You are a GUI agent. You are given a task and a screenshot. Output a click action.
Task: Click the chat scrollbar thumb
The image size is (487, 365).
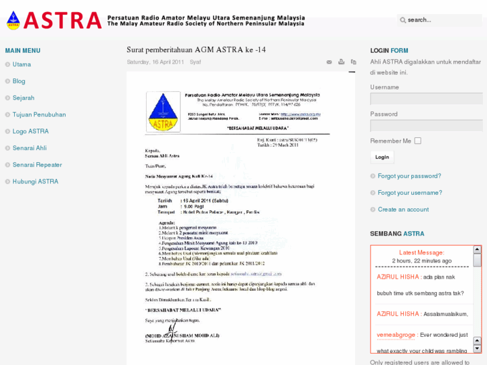click(477, 261)
